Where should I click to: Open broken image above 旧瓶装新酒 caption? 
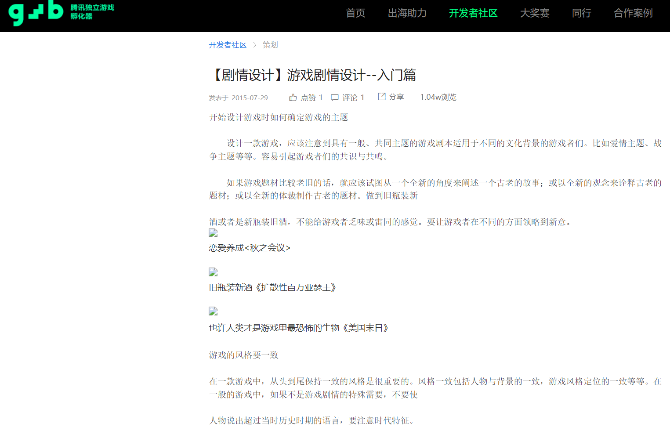(213, 272)
